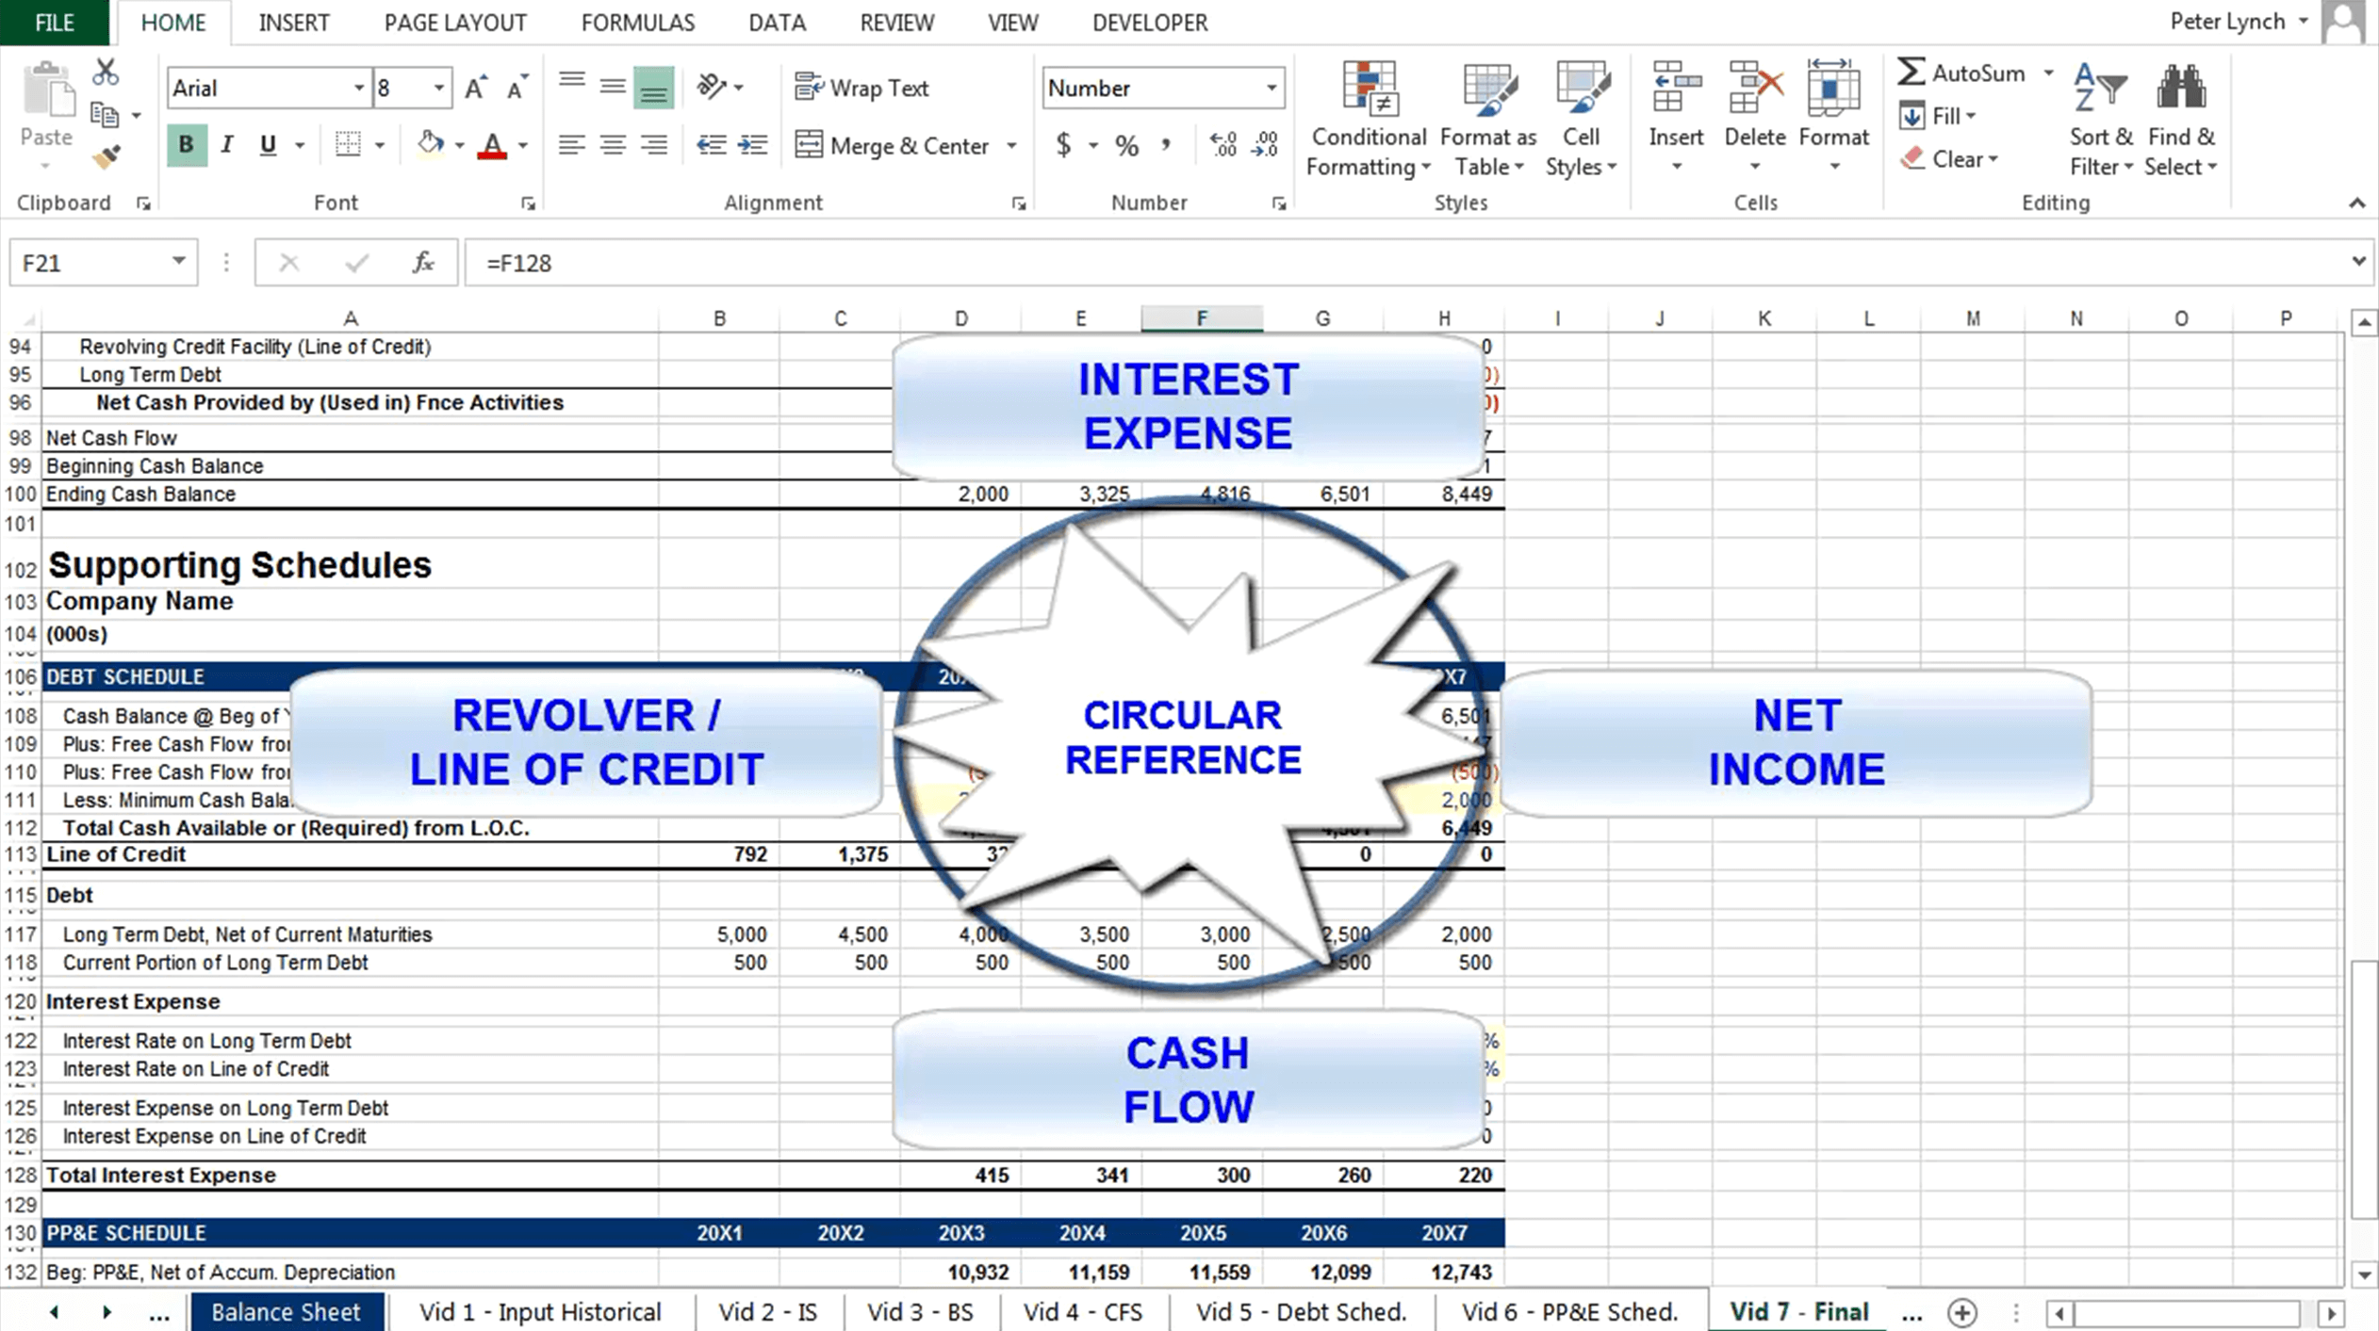Toggle Bold formatting on selection
Viewport: 2379px width, 1331px height.
[x=185, y=144]
